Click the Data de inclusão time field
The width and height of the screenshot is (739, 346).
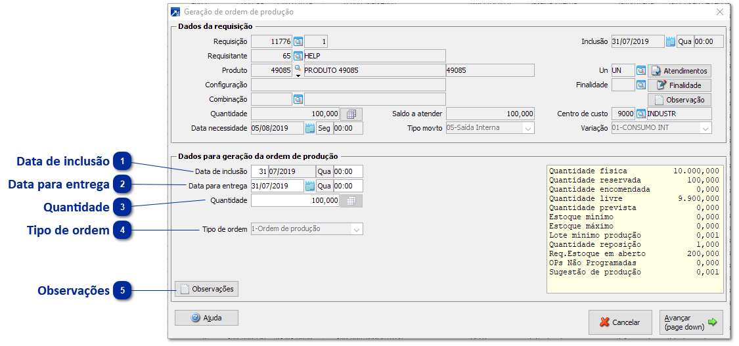click(x=347, y=171)
